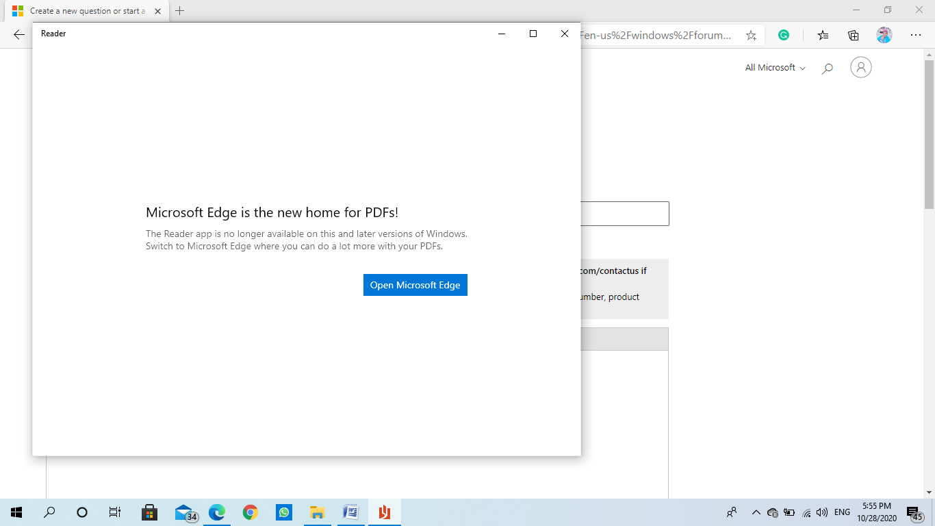
Task: Check battery status tray icon
Action: (789, 512)
